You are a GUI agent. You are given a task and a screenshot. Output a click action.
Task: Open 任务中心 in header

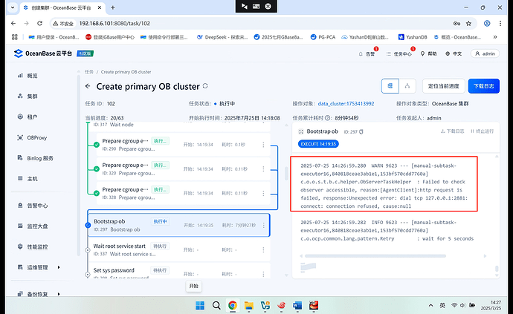click(399, 53)
